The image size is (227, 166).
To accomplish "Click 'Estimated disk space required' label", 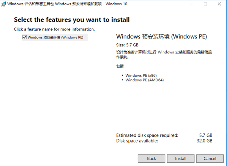I will (147, 135).
